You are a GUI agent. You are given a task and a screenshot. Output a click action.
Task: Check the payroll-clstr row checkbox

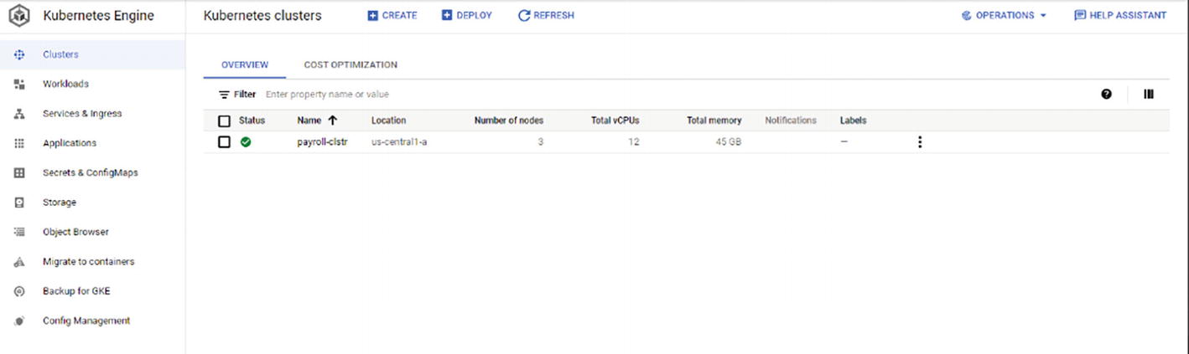tap(224, 142)
